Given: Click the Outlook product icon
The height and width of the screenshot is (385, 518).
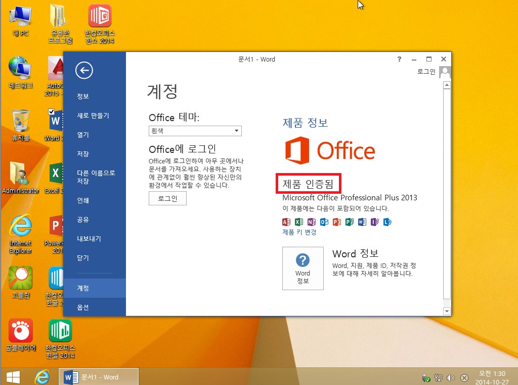Looking at the screenshot, I should [324, 222].
